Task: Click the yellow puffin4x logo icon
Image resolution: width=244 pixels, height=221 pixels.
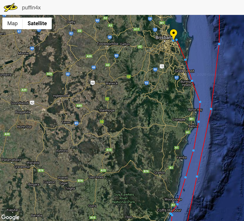Action: [11, 7]
